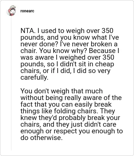Image resolution: width=134 pixels, height=156 pixels.
Task: Click the line 'without being really aware of the'
Action: click(x=71, y=98)
